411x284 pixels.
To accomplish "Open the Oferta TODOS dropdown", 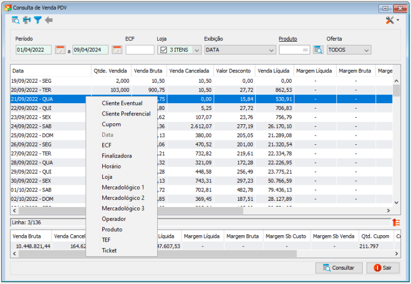I will coord(349,50).
